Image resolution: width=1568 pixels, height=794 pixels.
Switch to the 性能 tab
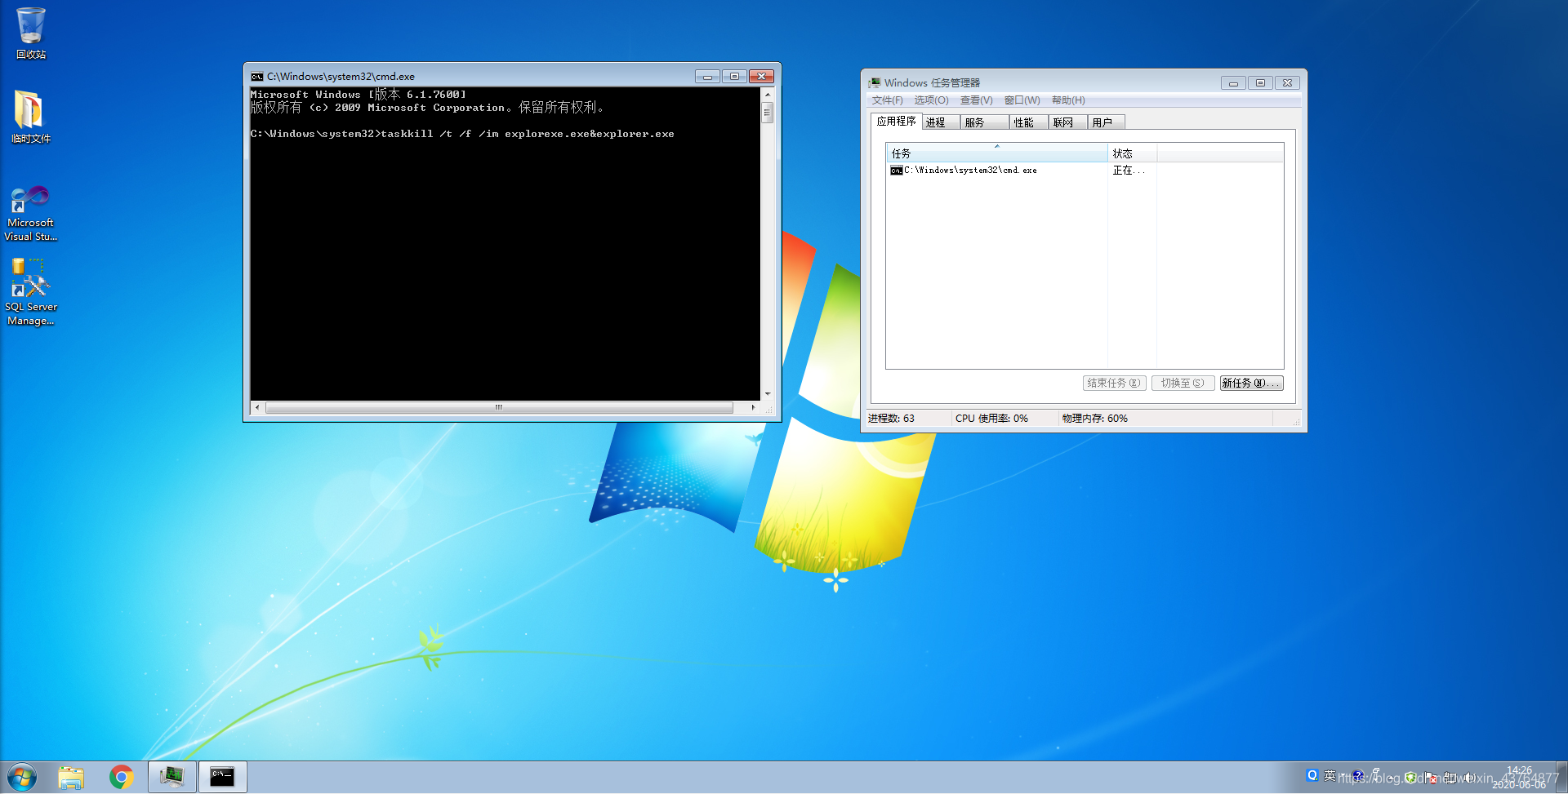(1028, 122)
